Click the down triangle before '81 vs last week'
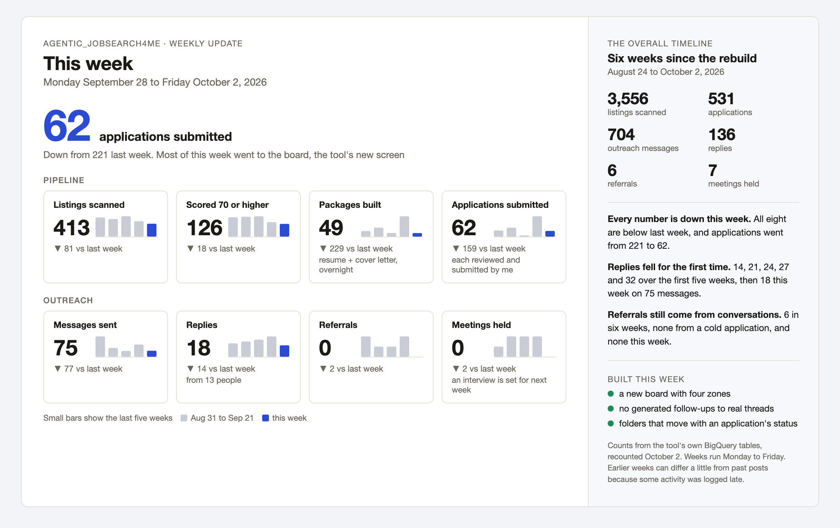This screenshot has height=528, width=840. [58, 249]
